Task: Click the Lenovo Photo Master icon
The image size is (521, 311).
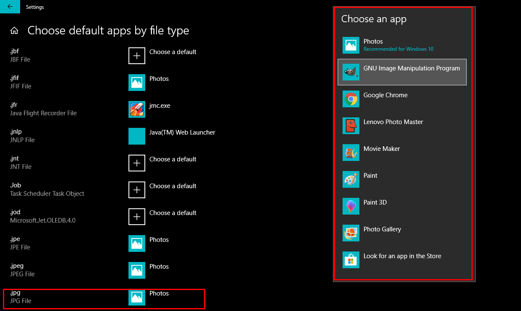Action: tap(351, 126)
